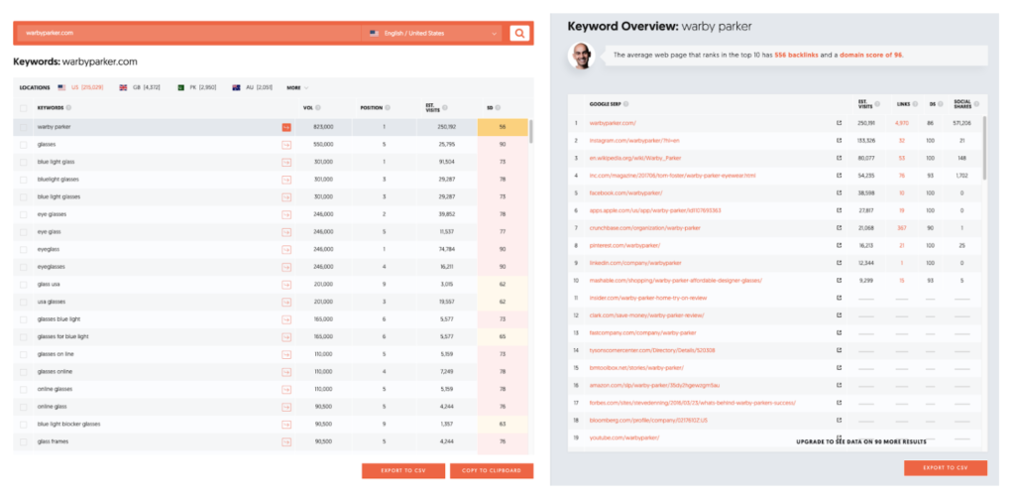Check the box for glasses keyword
The width and height of the screenshot is (1015, 499).
[24, 145]
